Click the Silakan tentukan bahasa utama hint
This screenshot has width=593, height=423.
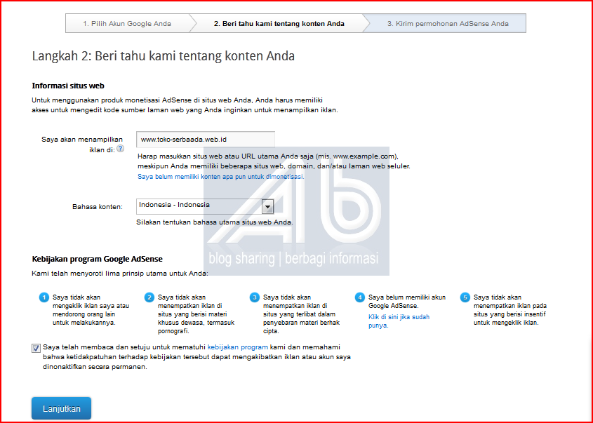(215, 222)
